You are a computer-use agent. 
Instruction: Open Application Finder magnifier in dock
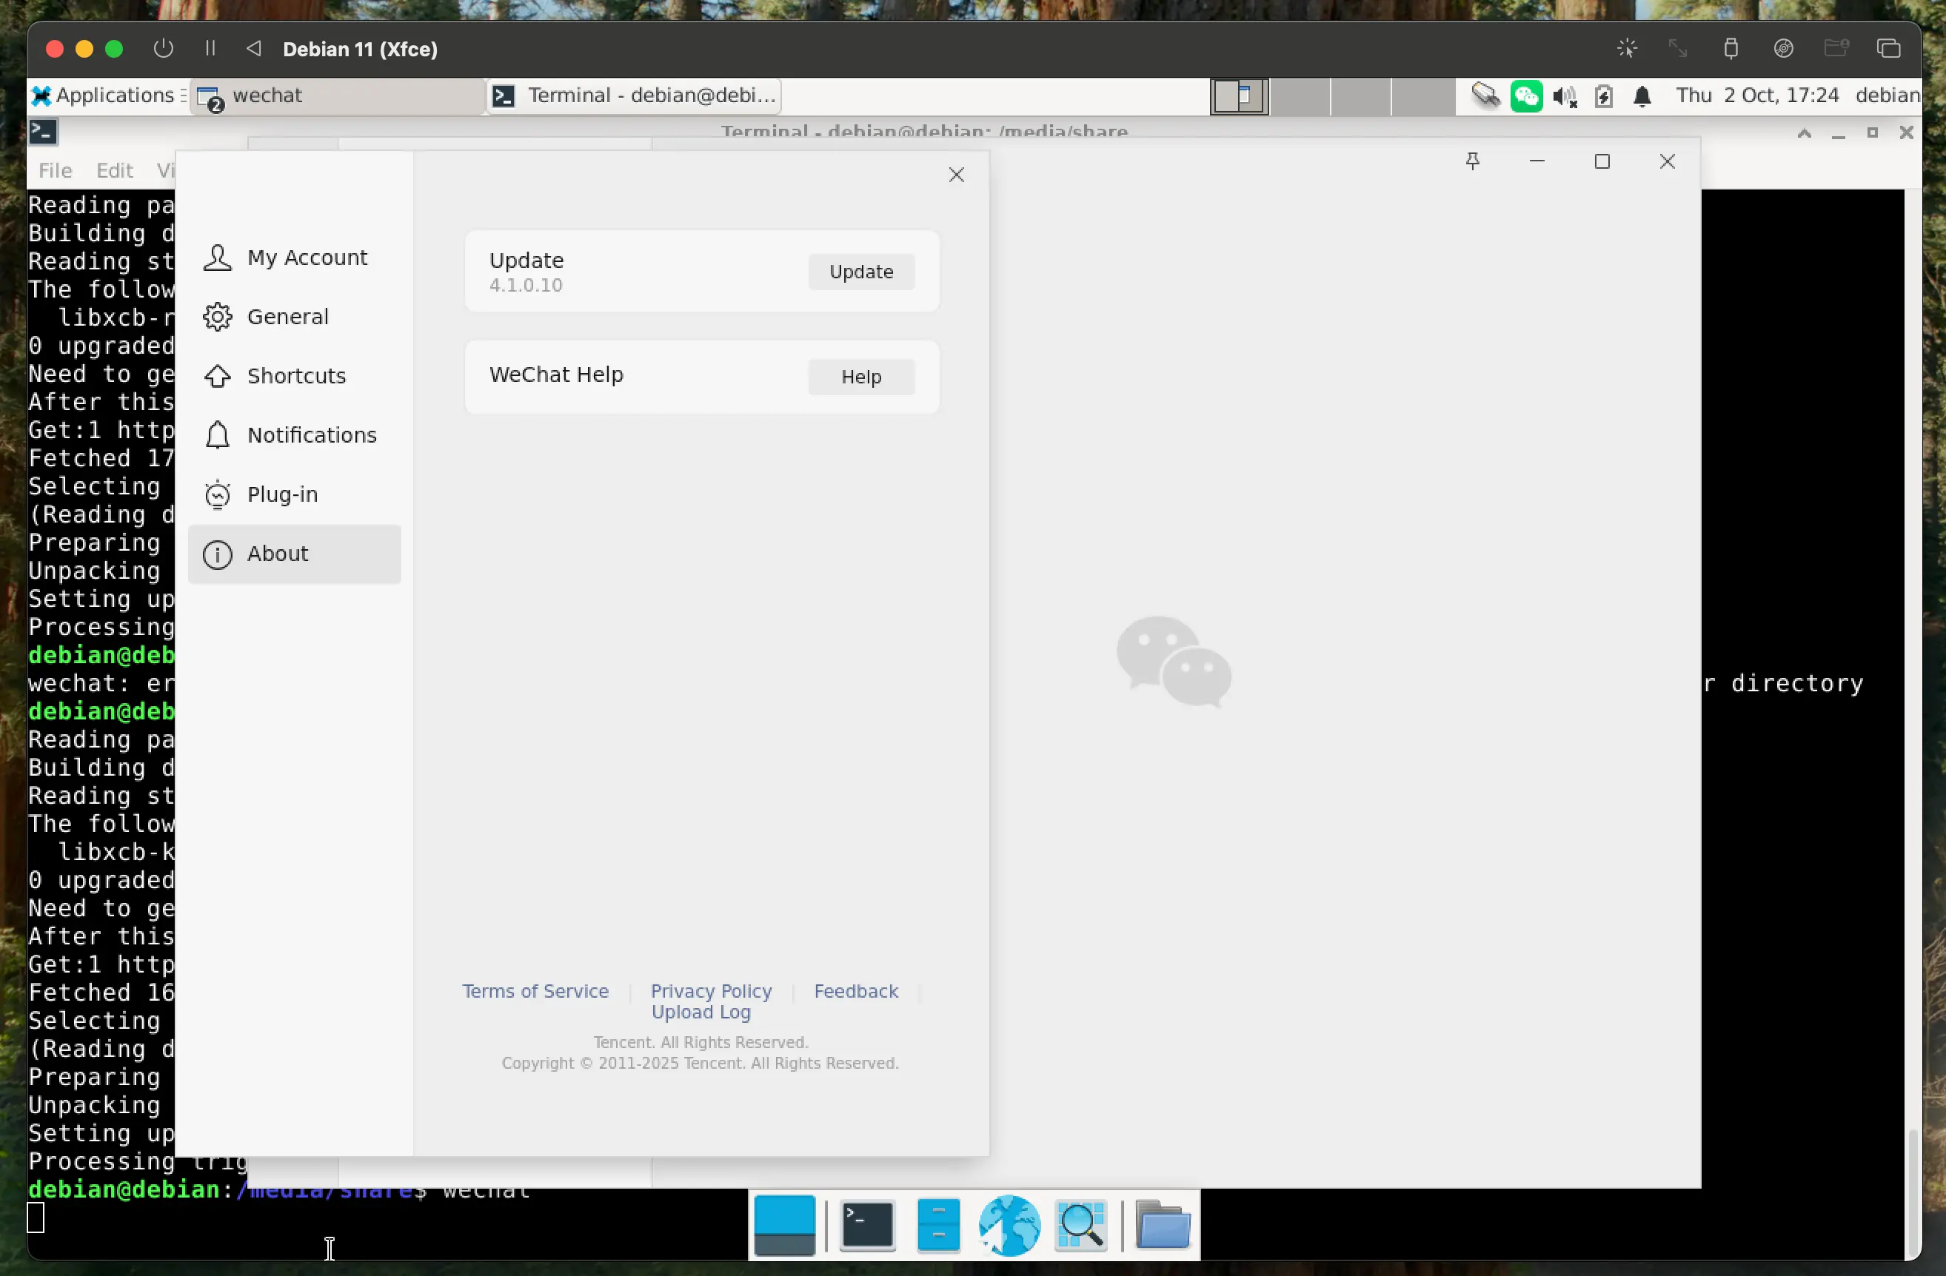point(1081,1224)
